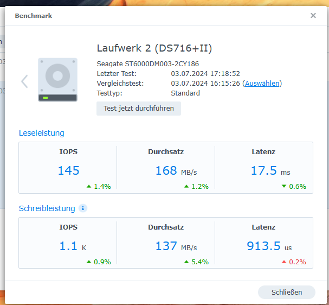The image size is (329, 305).
Task: Select the red 0.2% latency change
Action: [294, 262]
